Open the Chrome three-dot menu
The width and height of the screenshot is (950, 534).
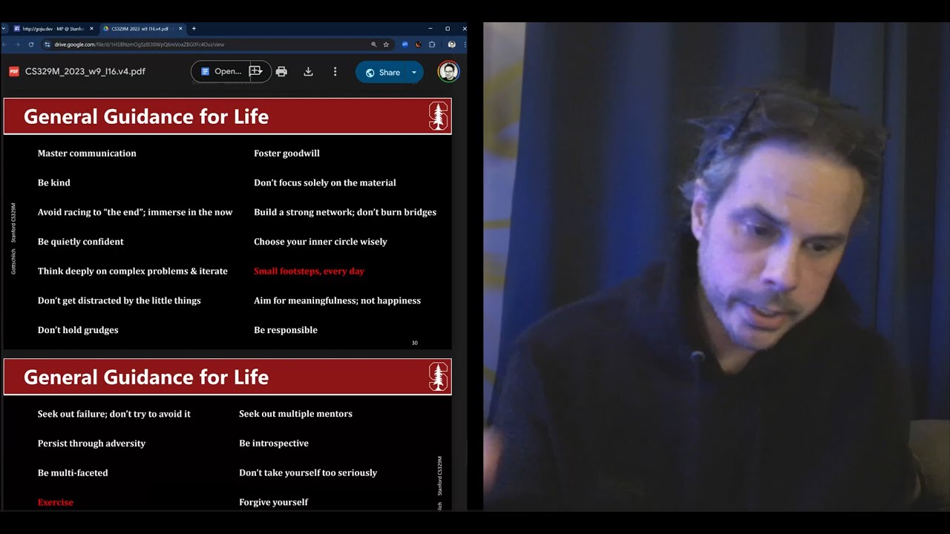pos(464,44)
